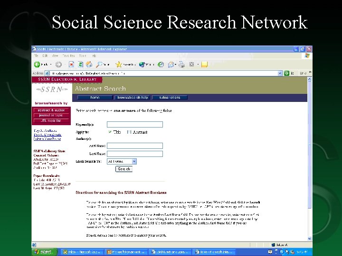Focus the Keyword(s) input field
This screenshot has height=256, width=342.
point(135,124)
